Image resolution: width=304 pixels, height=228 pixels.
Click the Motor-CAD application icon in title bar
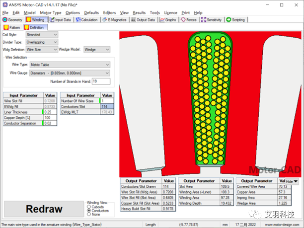point(5,5)
